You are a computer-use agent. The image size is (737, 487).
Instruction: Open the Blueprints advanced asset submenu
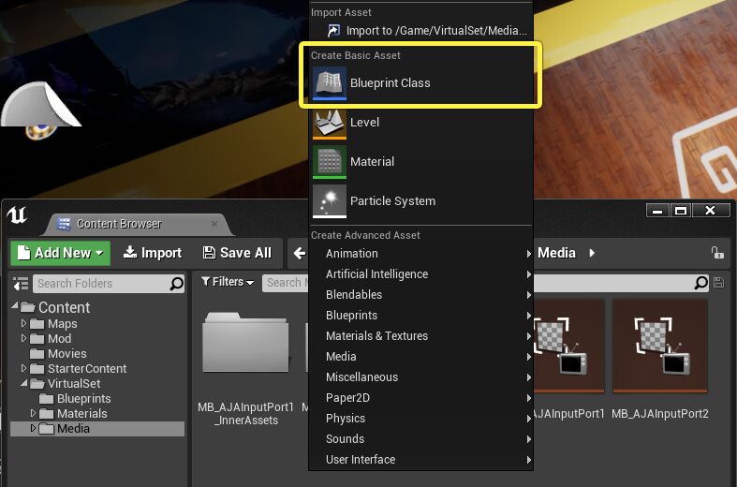click(x=420, y=316)
